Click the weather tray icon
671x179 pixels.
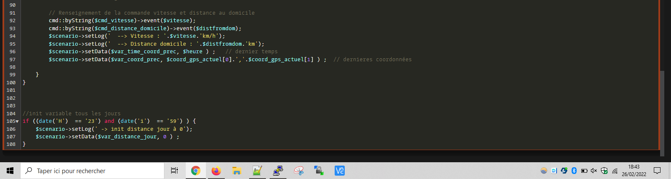point(544,171)
